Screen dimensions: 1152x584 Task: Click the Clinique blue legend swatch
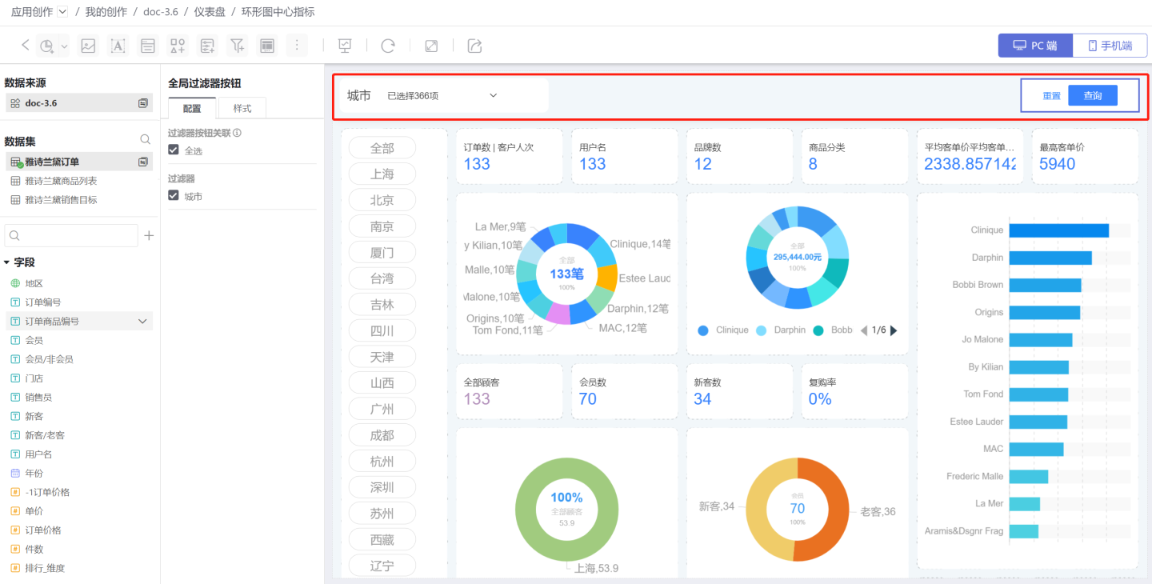703,330
